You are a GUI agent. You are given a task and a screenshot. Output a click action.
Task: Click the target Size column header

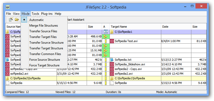tap(199, 27)
